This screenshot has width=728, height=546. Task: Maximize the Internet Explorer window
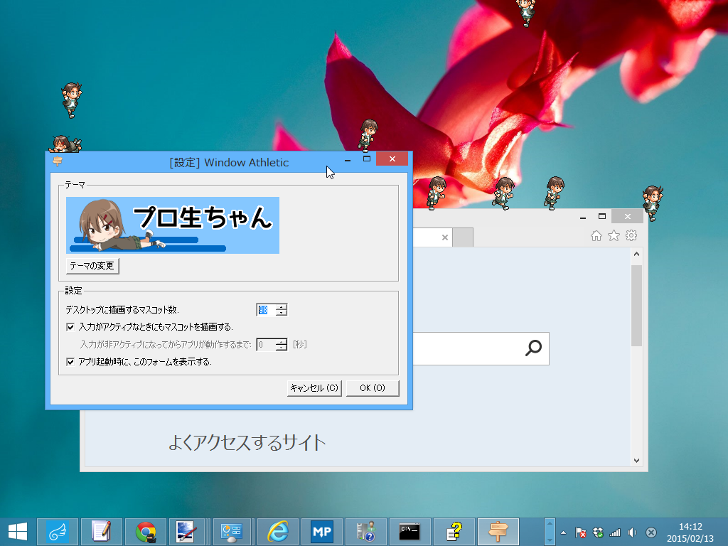(602, 216)
